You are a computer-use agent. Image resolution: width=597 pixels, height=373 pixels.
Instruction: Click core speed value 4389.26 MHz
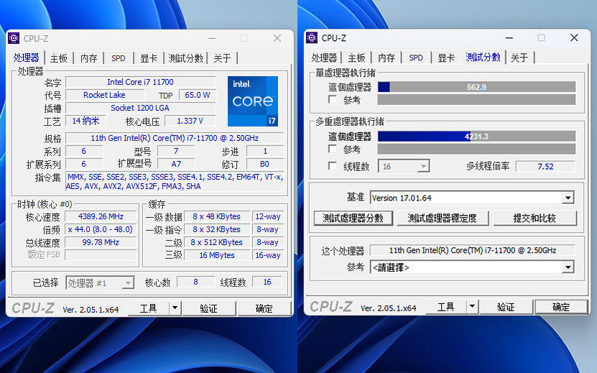tap(101, 216)
